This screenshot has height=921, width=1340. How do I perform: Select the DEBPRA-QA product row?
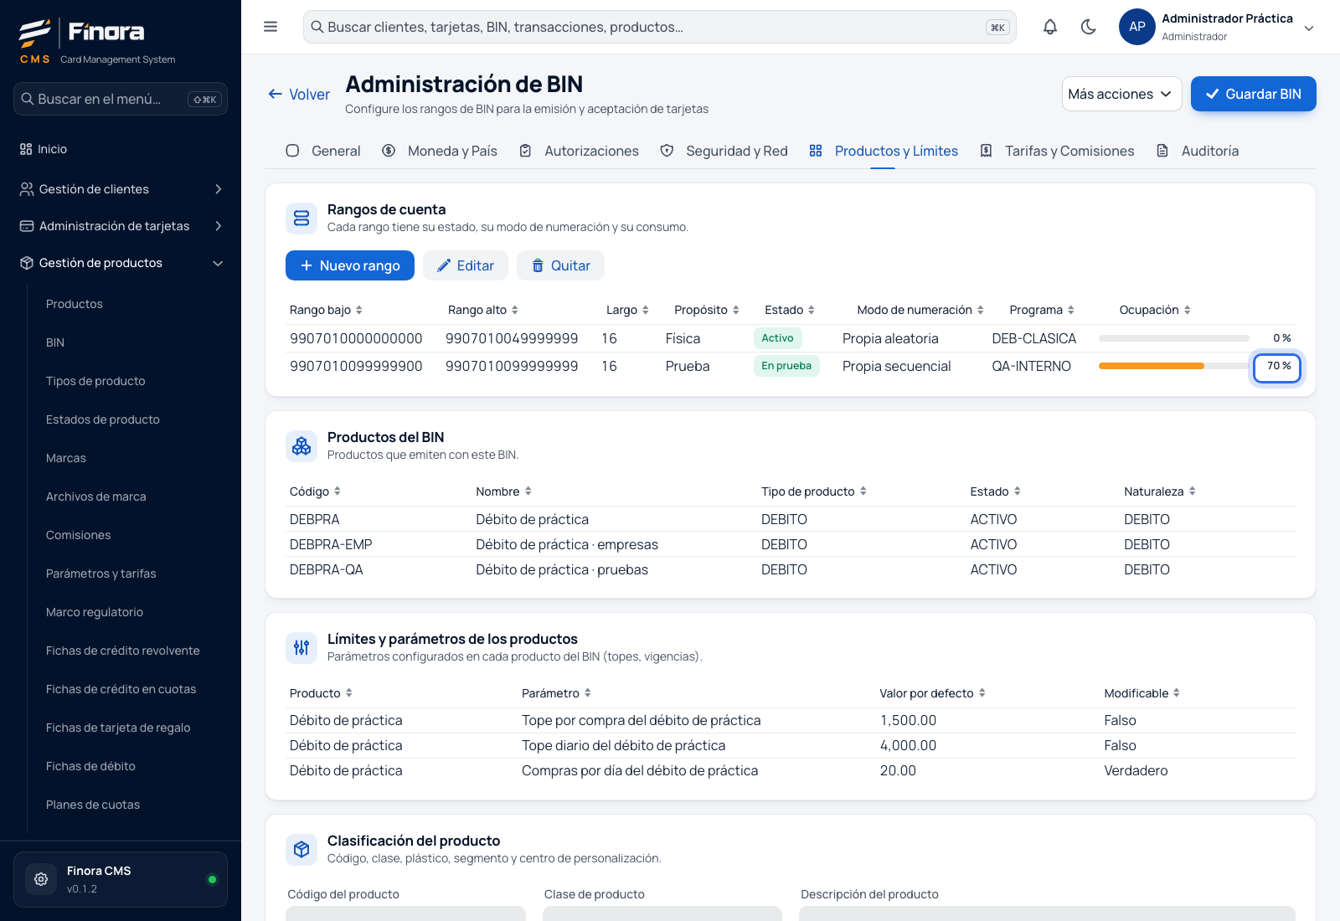pos(791,569)
